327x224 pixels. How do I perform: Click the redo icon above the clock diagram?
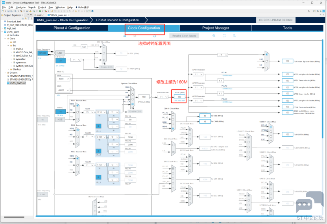(x=135, y=36)
